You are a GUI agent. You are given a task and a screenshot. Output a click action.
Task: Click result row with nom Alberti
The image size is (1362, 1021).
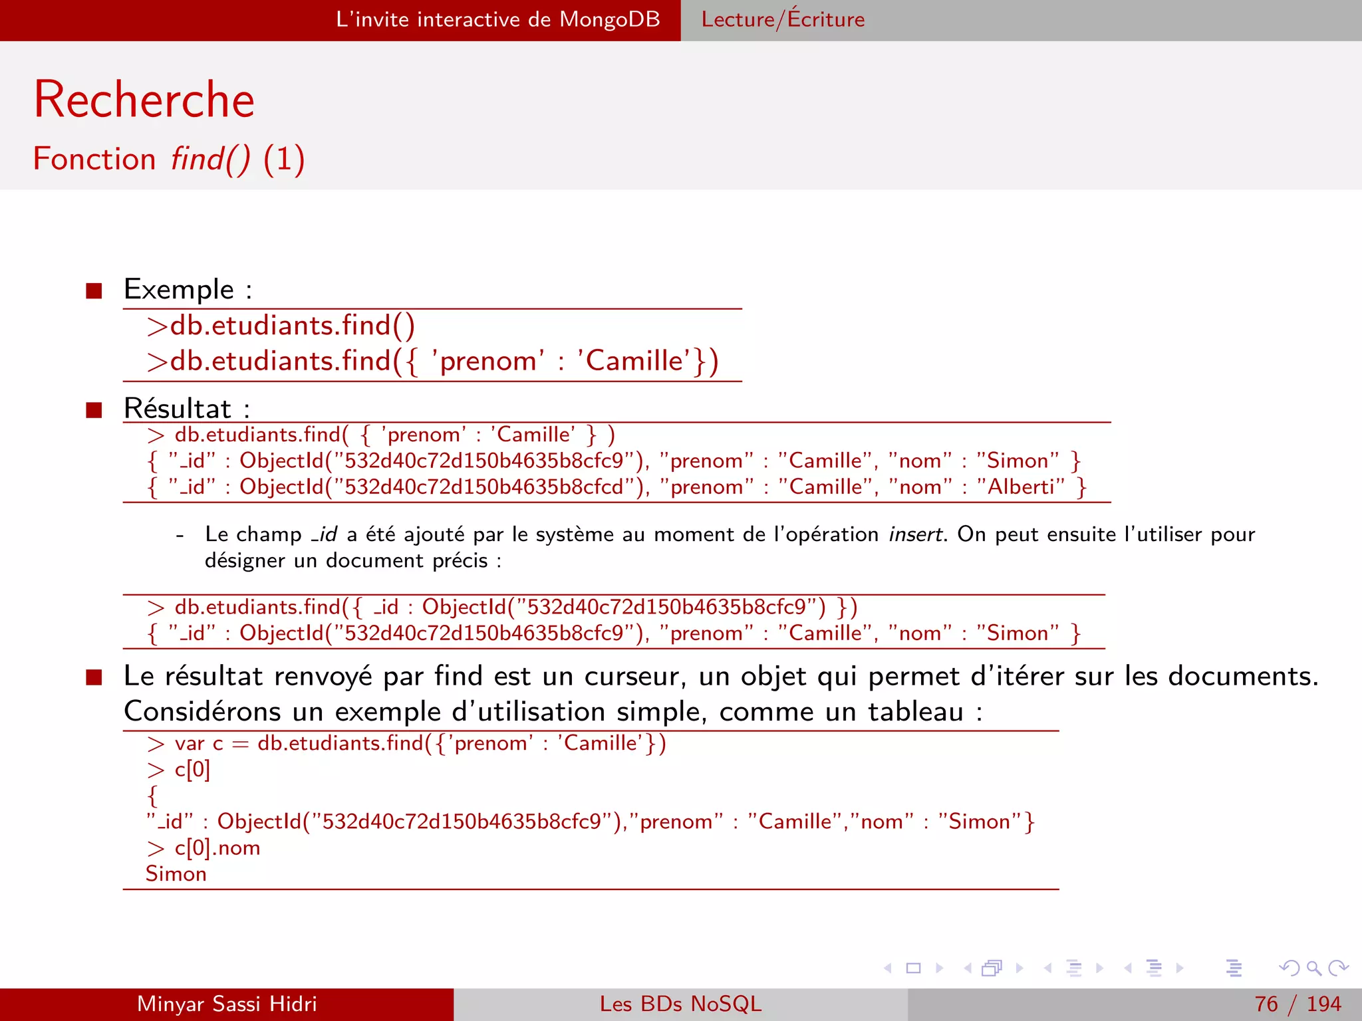click(616, 487)
